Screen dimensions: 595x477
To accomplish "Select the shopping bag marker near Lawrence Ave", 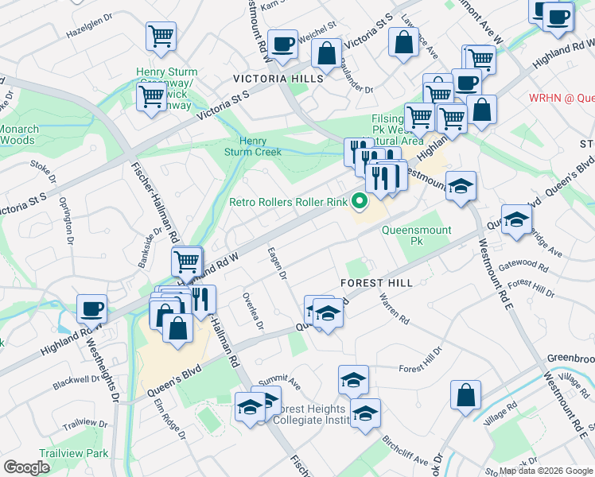I will pos(404,42).
